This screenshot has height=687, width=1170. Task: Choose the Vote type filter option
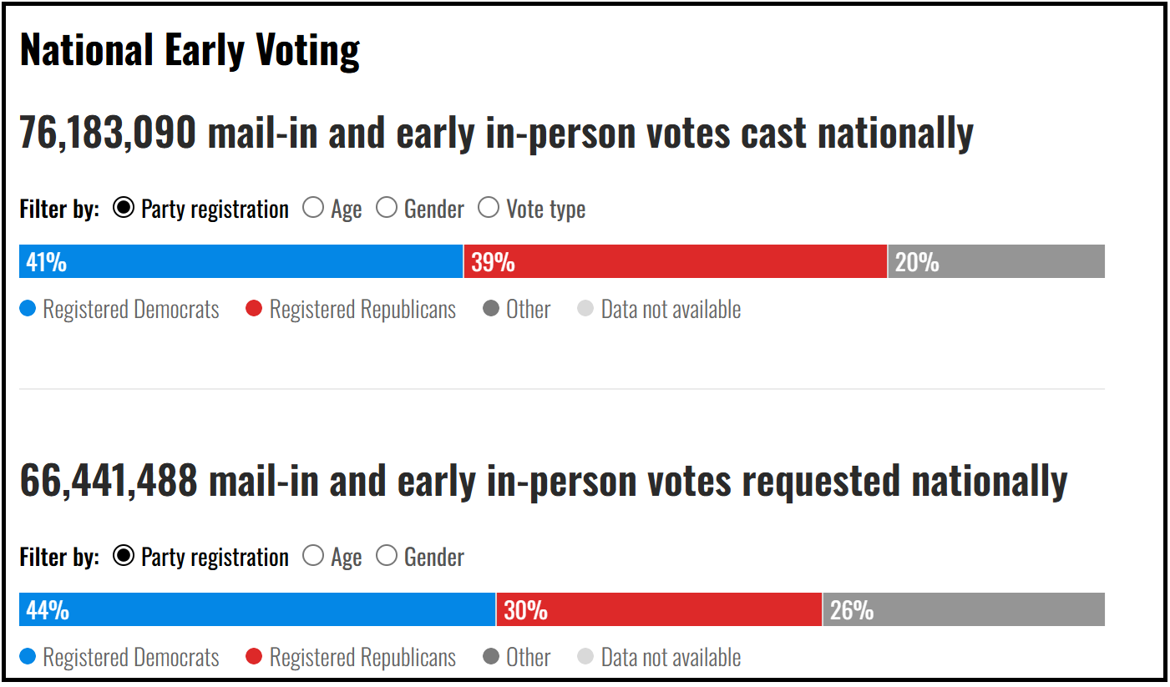[489, 208]
